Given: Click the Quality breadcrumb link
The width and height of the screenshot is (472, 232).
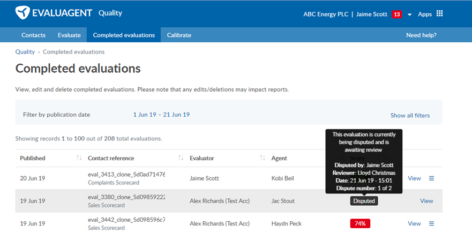Looking at the screenshot, I should pyautogui.click(x=25, y=52).
